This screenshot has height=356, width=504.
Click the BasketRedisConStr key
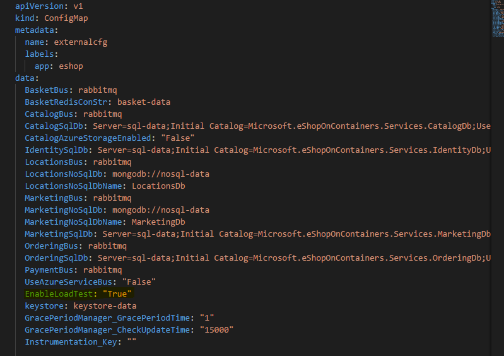(x=68, y=102)
